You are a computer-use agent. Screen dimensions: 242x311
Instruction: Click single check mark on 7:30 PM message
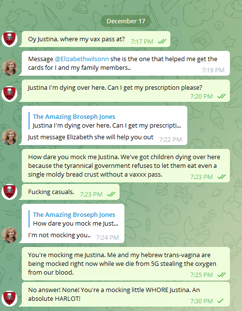point(220,301)
